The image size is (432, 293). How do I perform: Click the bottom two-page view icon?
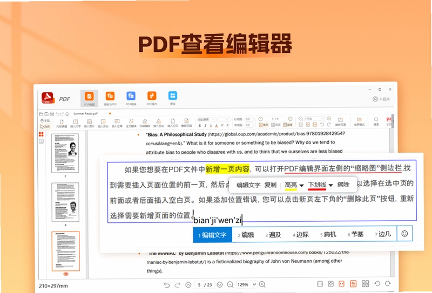tap(366, 284)
